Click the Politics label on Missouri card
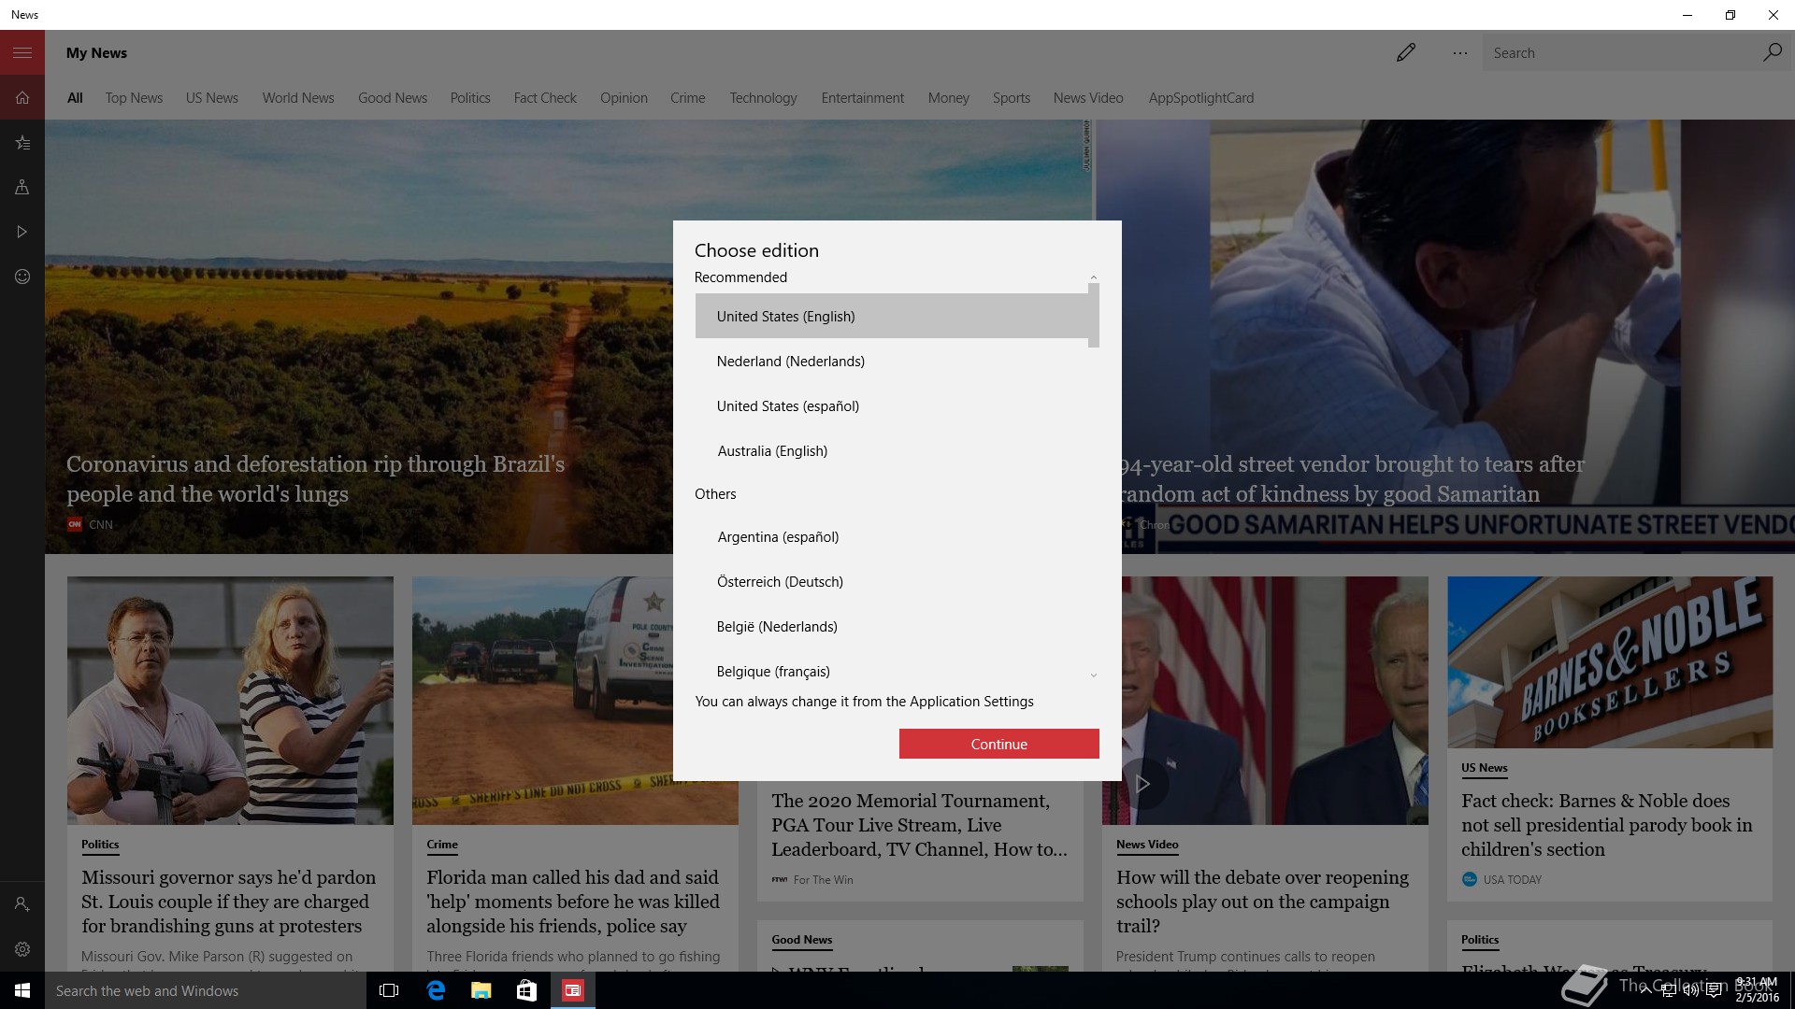Image resolution: width=1795 pixels, height=1009 pixels. pyautogui.click(x=100, y=844)
